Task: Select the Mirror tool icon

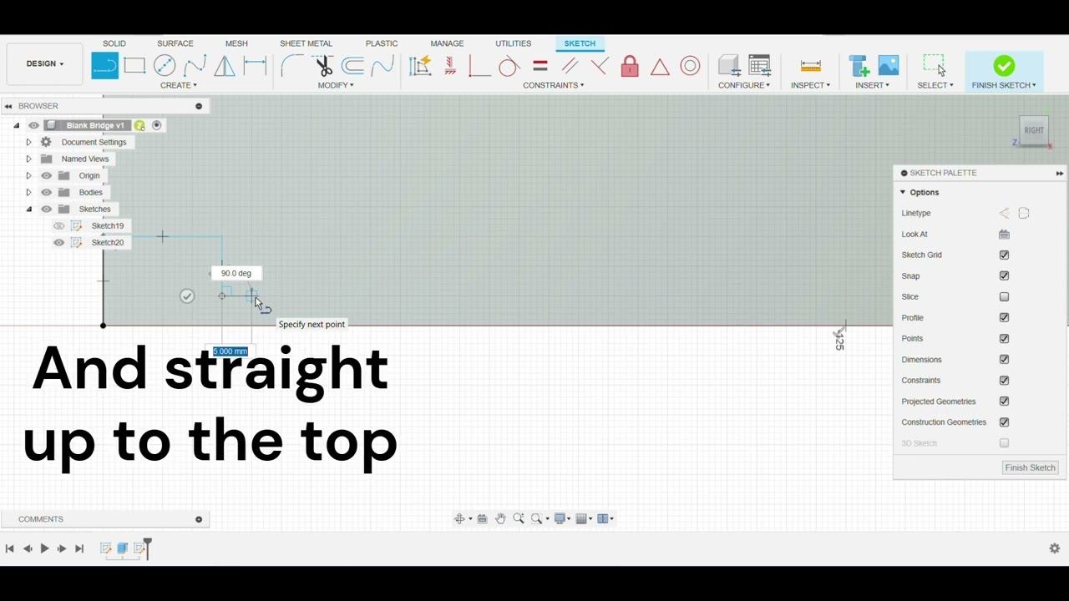Action: [225, 66]
